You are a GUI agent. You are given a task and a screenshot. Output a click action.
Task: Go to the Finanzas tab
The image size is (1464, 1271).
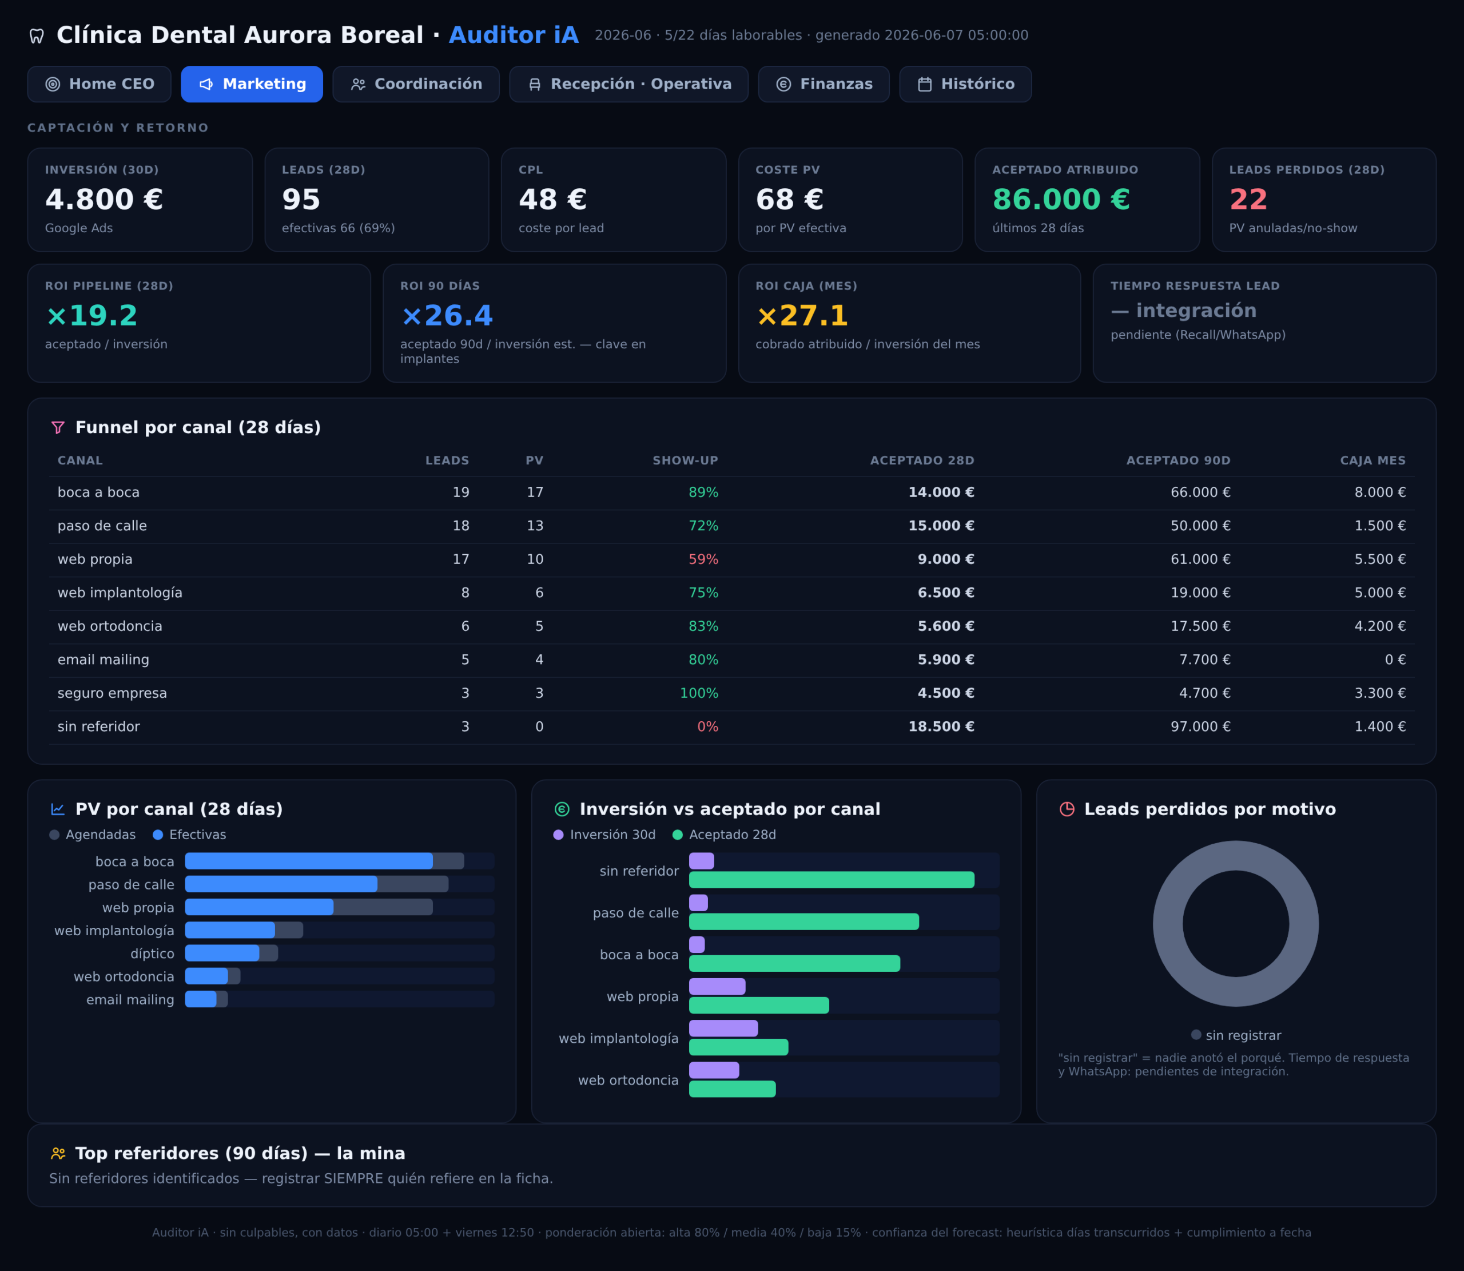pyautogui.click(x=824, y=85)
